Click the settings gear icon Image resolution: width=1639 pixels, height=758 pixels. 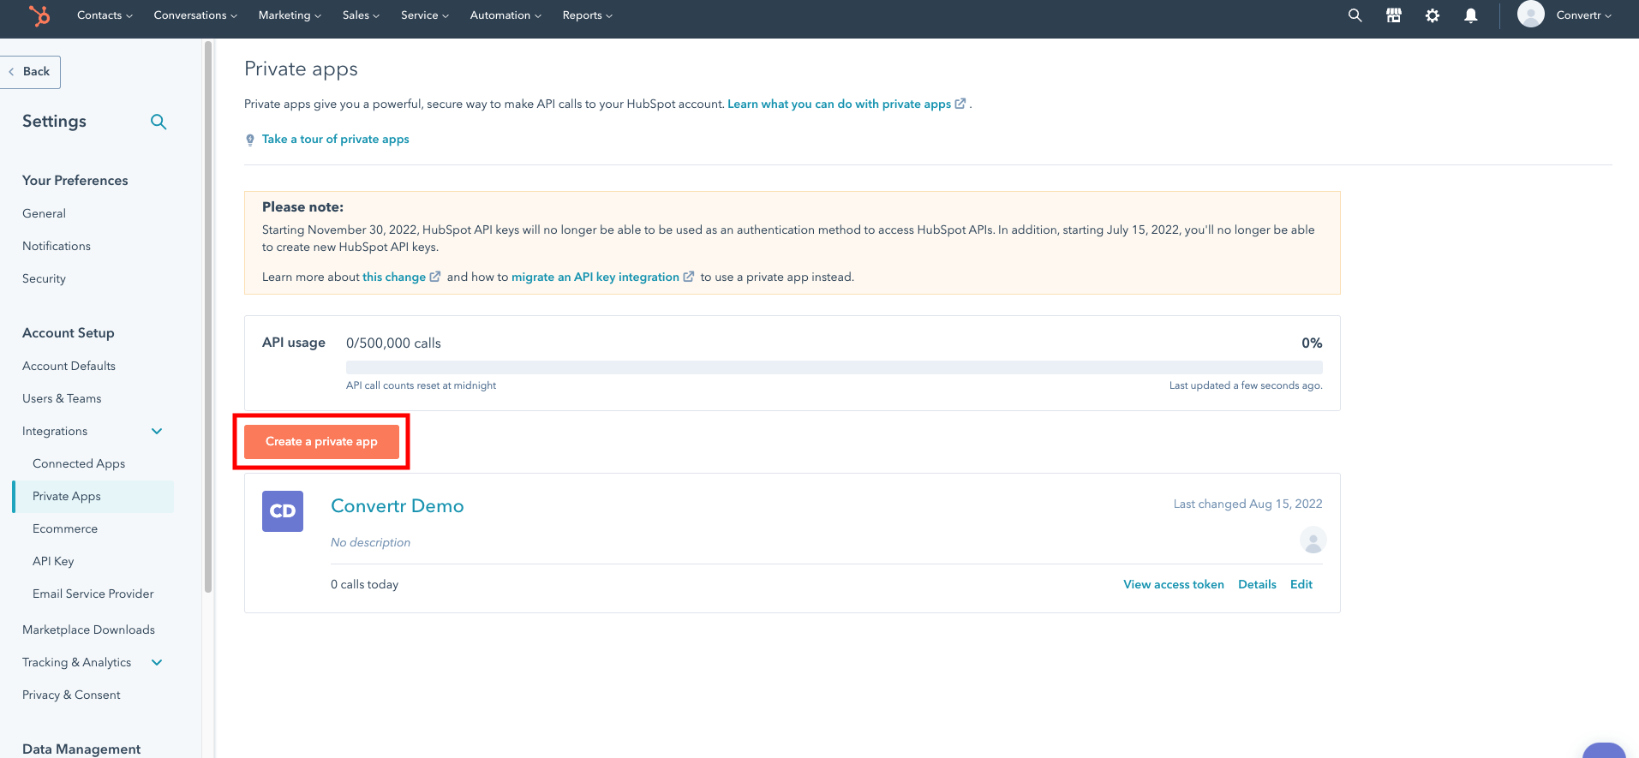(1433, 15)
